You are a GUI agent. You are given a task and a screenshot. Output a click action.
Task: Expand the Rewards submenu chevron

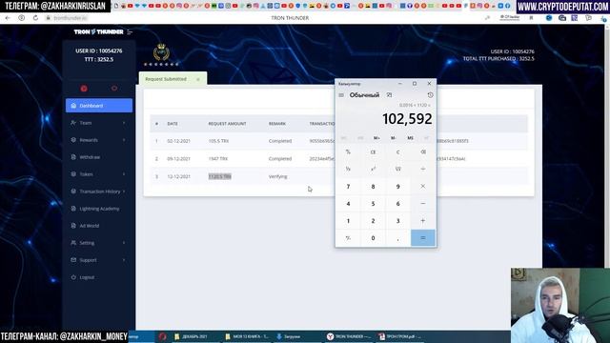pyautogui.click(x=124, y=140)
